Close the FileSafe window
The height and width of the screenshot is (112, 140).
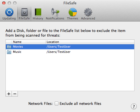[x=4, y=3]
